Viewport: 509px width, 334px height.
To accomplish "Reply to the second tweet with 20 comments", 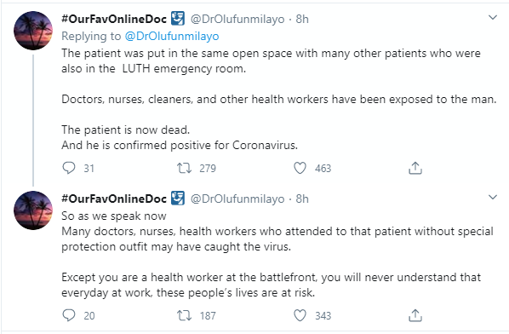I will [69, 315].
